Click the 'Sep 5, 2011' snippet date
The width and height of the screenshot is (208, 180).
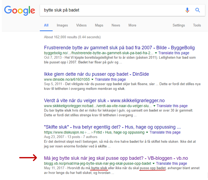53,84
